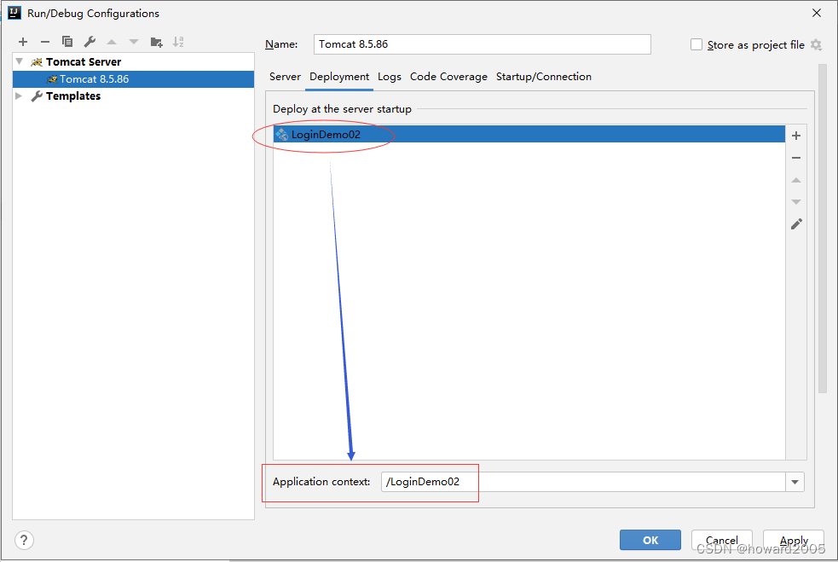Select the Tomcat 8.5.86 configuration

click(x=133, y=79)
